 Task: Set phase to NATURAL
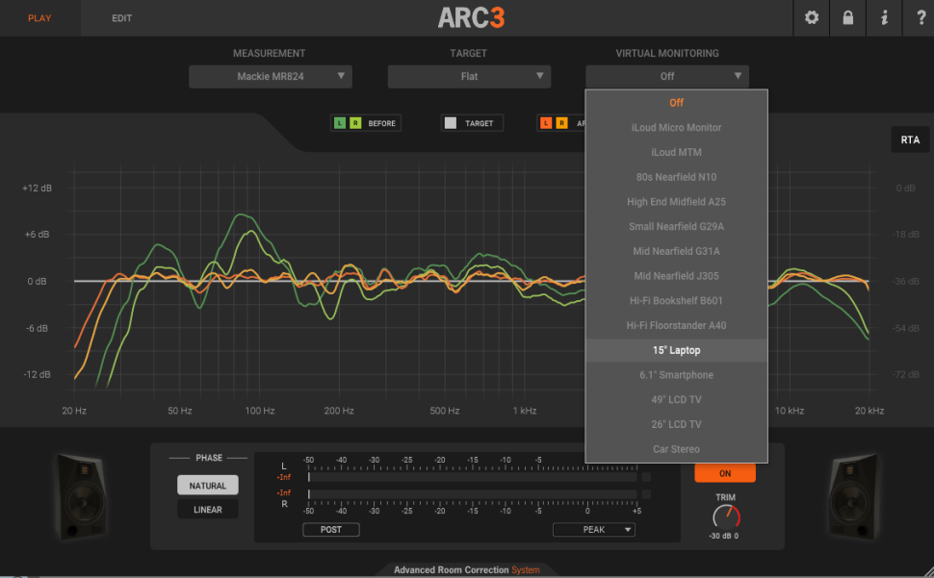click(x=207, y=486)
